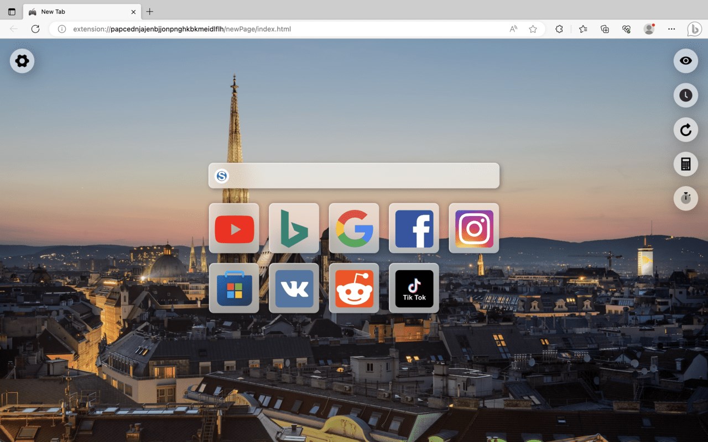Open the Favorites list button
Viewport: 708px width, 442px height.
click(x=583, y=29)
